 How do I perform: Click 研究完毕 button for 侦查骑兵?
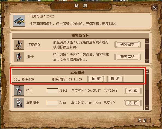coord(128,44)
